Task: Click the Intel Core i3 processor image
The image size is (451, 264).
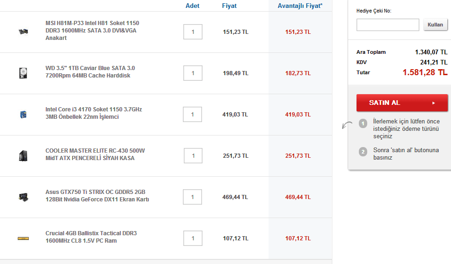Action: [23, 114]
